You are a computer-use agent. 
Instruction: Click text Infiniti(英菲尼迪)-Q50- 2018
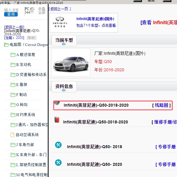[x=94, y=147]
